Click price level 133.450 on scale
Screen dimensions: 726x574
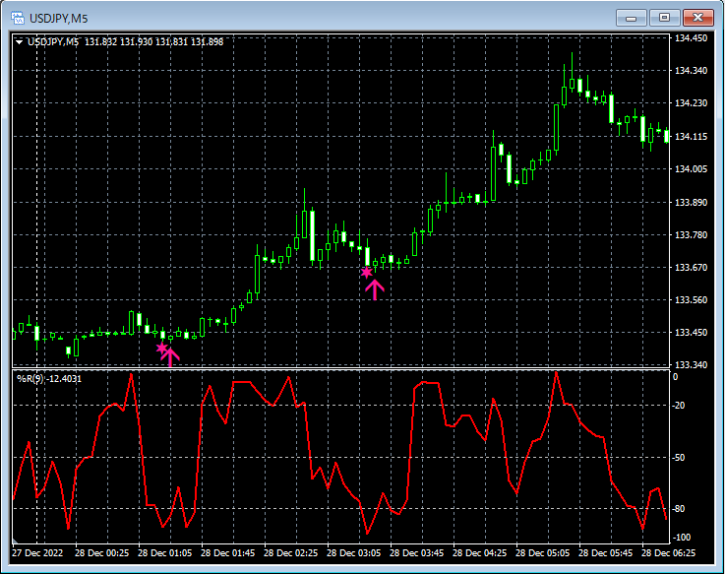692,332
